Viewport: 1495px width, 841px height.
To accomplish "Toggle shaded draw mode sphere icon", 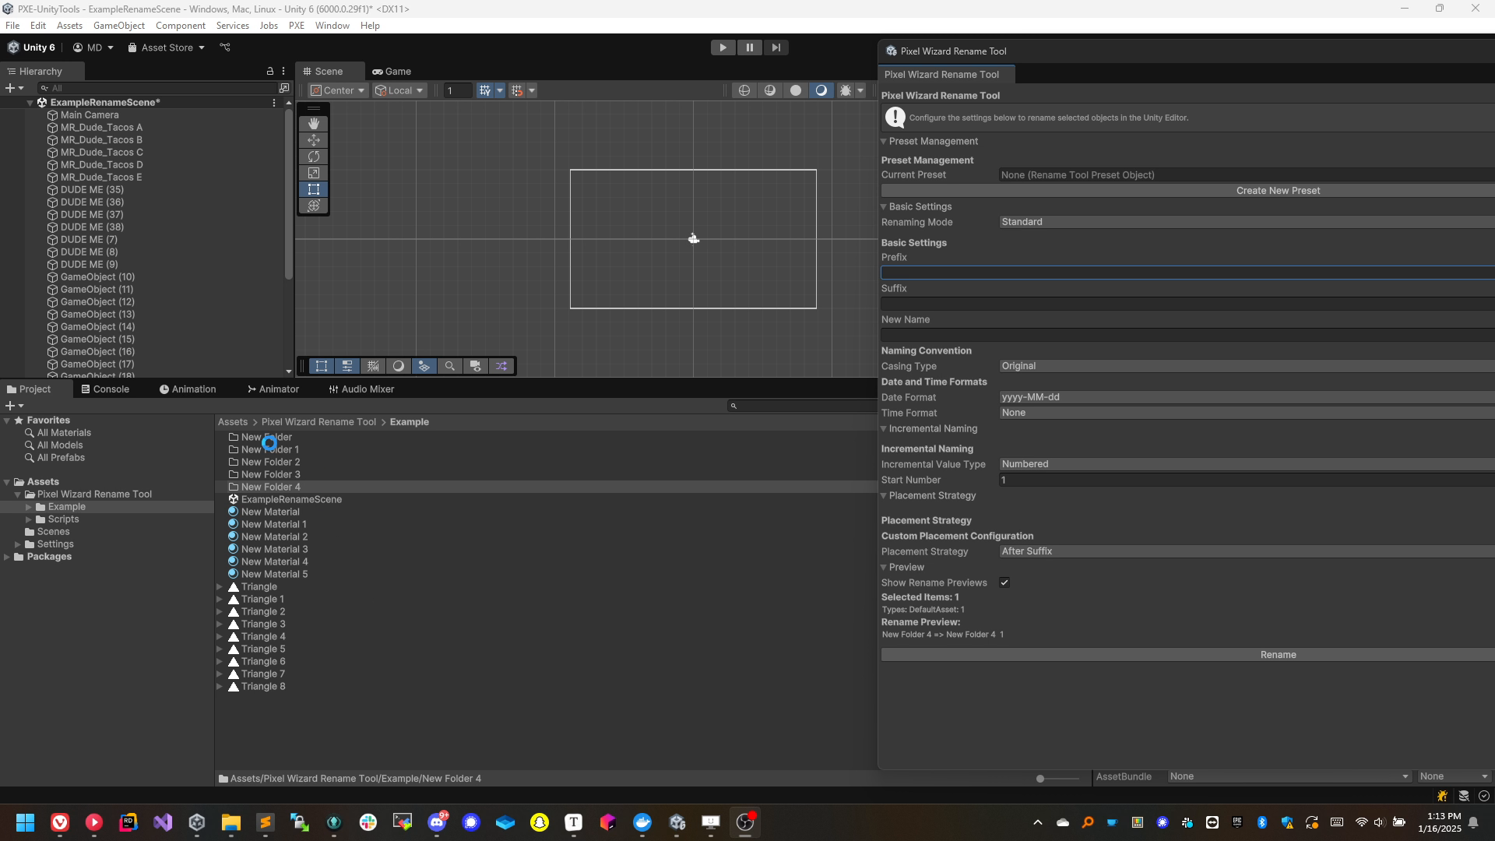I will [x=821, y=90].
